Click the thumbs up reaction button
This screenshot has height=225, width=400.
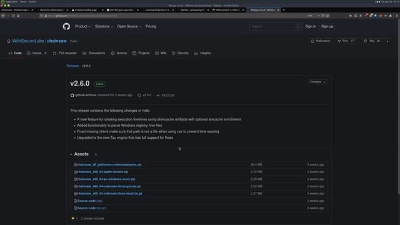pos(74,218)
